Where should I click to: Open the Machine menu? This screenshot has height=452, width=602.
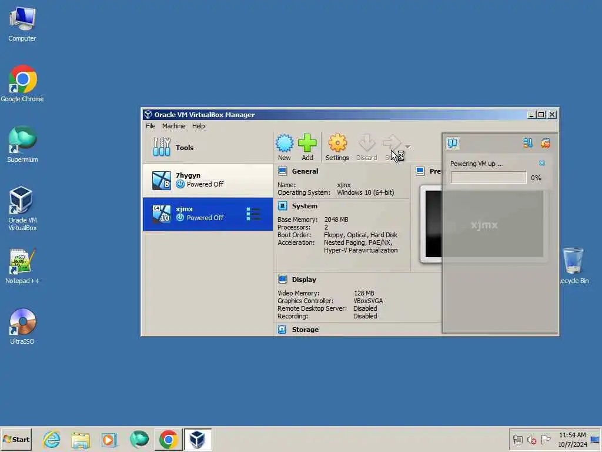(x=173, y=126)
